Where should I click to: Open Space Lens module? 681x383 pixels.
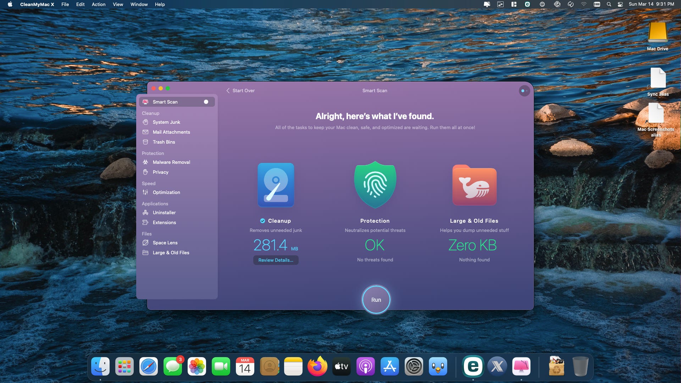click(165, 243)
